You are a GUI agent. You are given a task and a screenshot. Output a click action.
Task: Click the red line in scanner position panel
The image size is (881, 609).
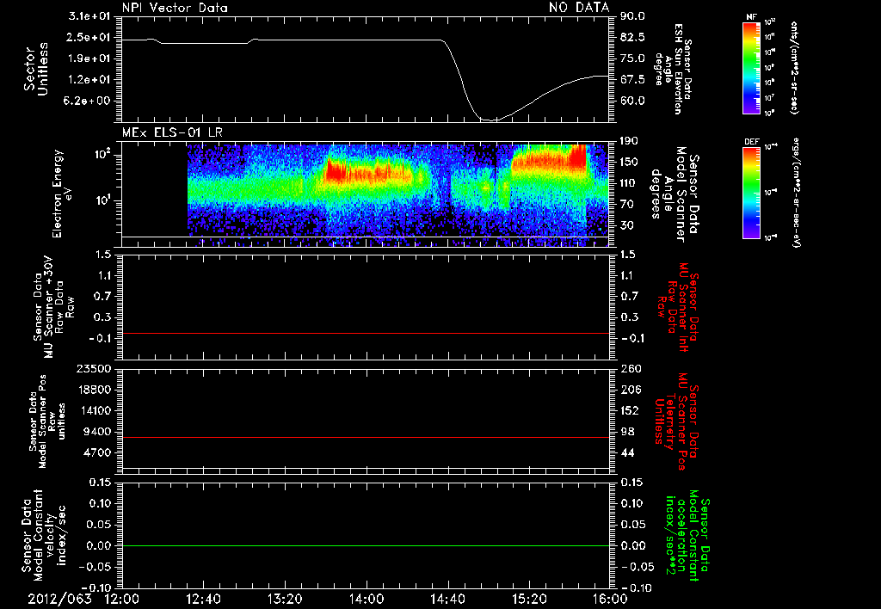366,437
